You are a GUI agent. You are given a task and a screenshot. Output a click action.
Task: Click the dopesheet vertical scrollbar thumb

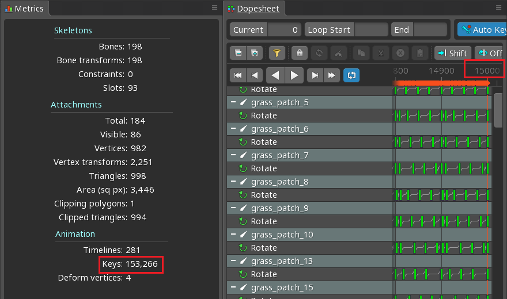click(500, 109)
